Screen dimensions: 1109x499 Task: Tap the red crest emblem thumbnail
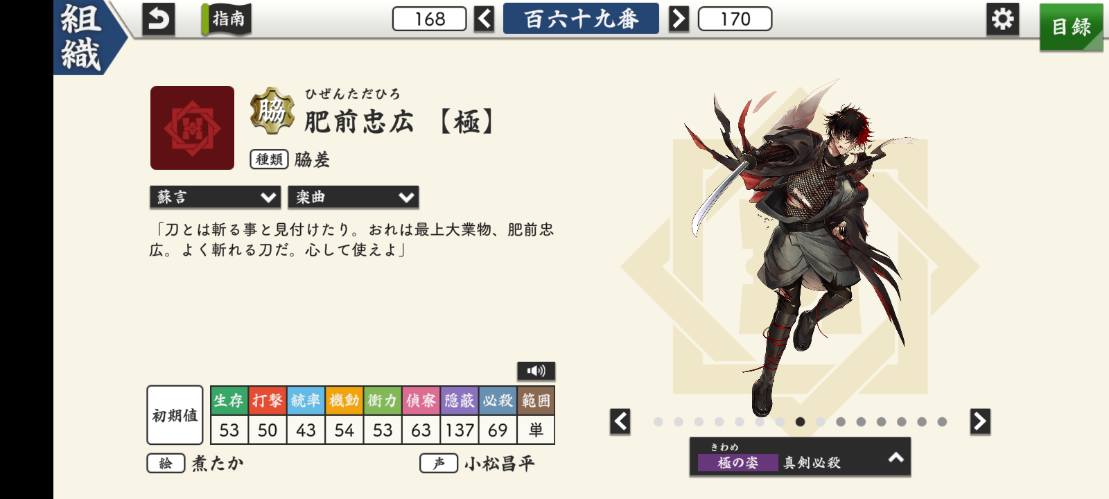[x=192, y=128]
